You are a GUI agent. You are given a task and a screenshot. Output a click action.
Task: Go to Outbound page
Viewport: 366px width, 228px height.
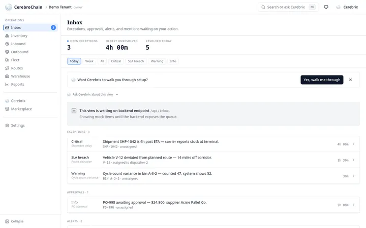point(30,52)
